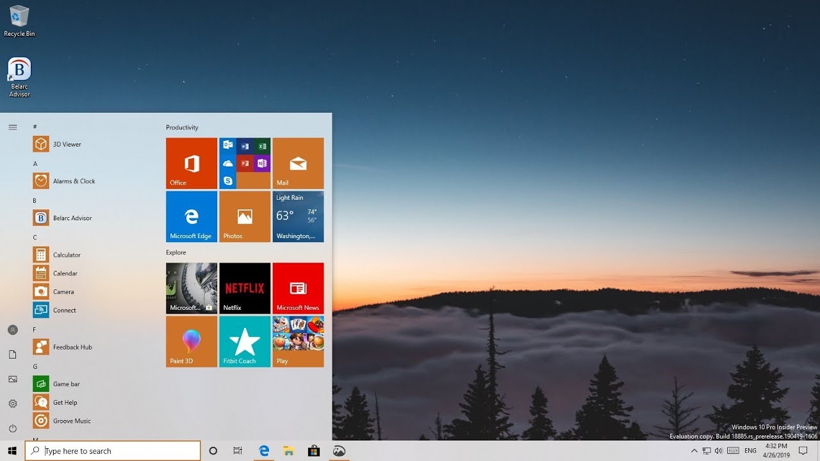Expand the Start menu hamburger button
Image resolution: width=820 pixels, height=461 pixels.
[x=12, y=127]
